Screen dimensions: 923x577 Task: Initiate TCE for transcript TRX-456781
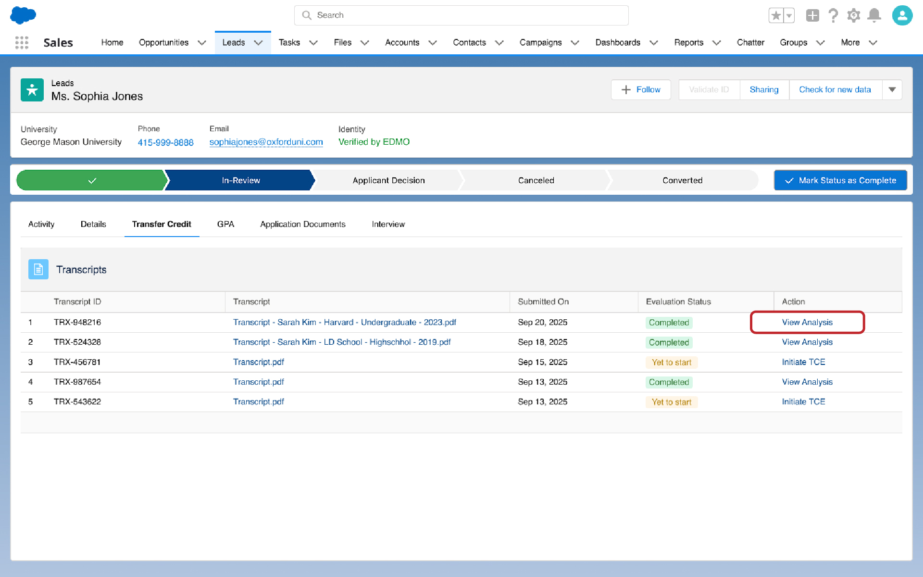tap(803, 362)
